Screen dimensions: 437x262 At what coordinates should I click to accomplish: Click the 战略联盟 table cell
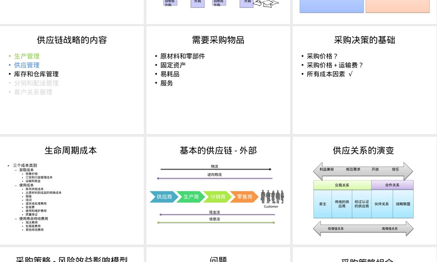403,204
